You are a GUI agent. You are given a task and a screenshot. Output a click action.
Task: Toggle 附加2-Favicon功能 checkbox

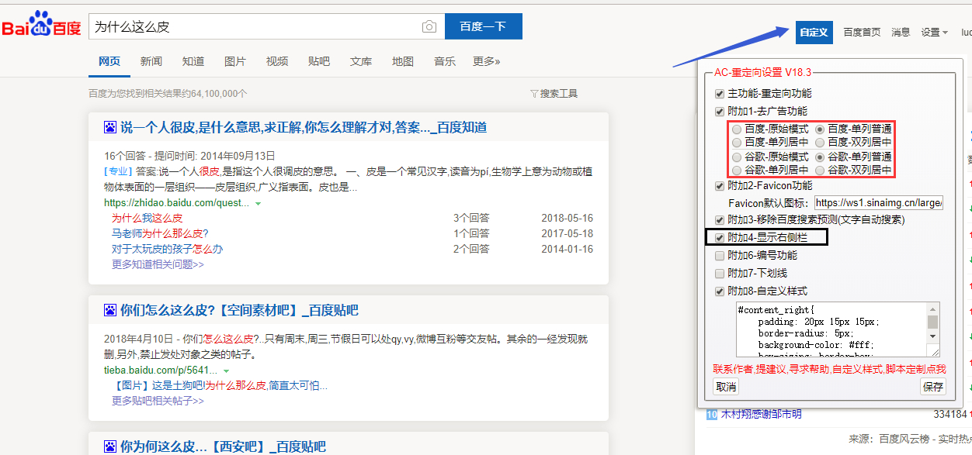719,185
